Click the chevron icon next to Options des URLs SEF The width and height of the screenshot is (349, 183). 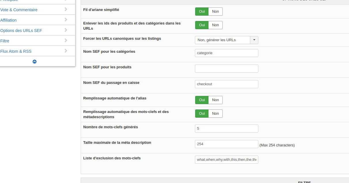coord(66,30)
